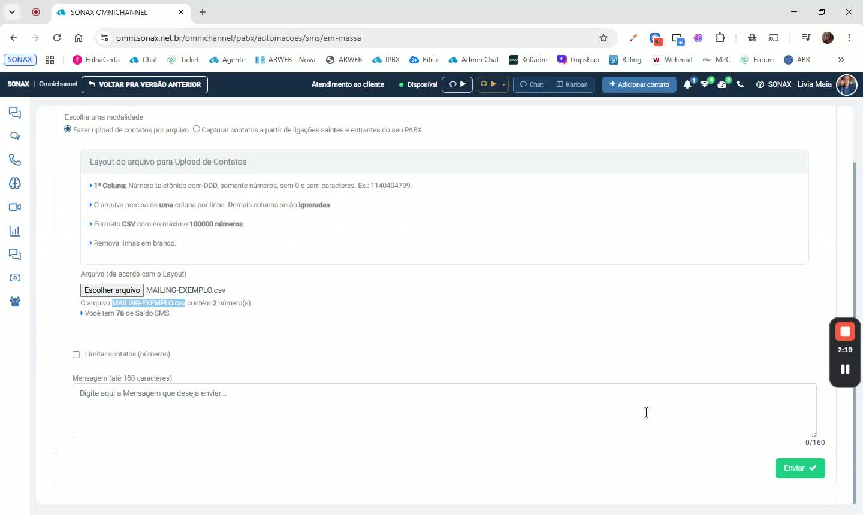
Task: Open the users group icon in sidebar
Action: [15, 302]
